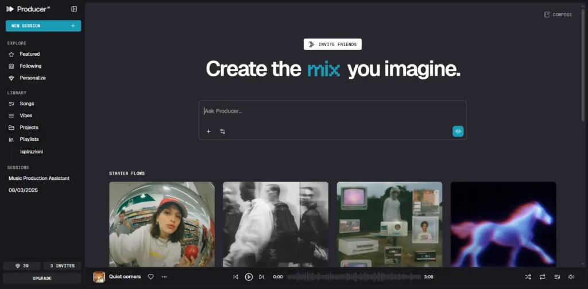Toggle repeat playback mode

tap(543, 277)
